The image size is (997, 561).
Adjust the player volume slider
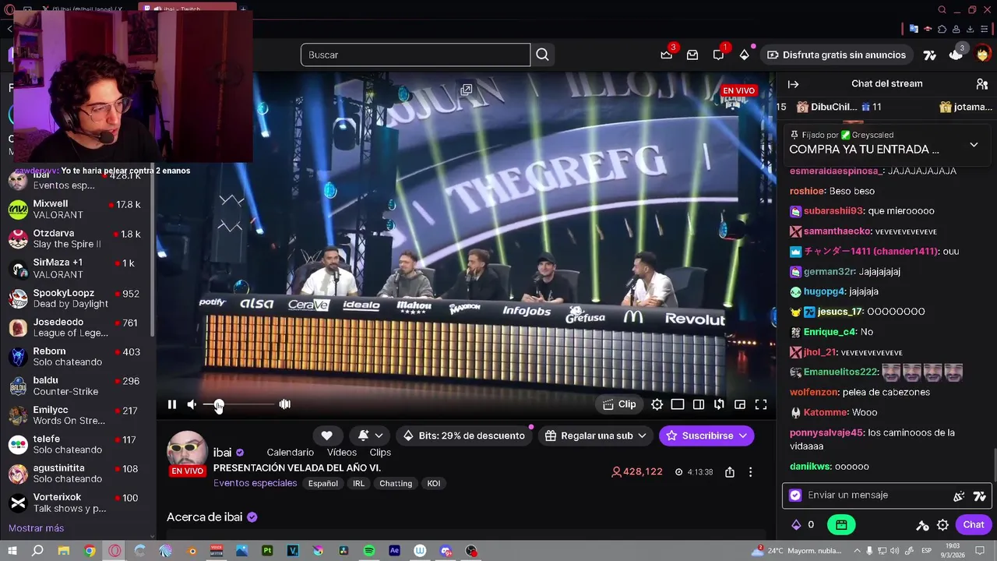coord(238,404)
